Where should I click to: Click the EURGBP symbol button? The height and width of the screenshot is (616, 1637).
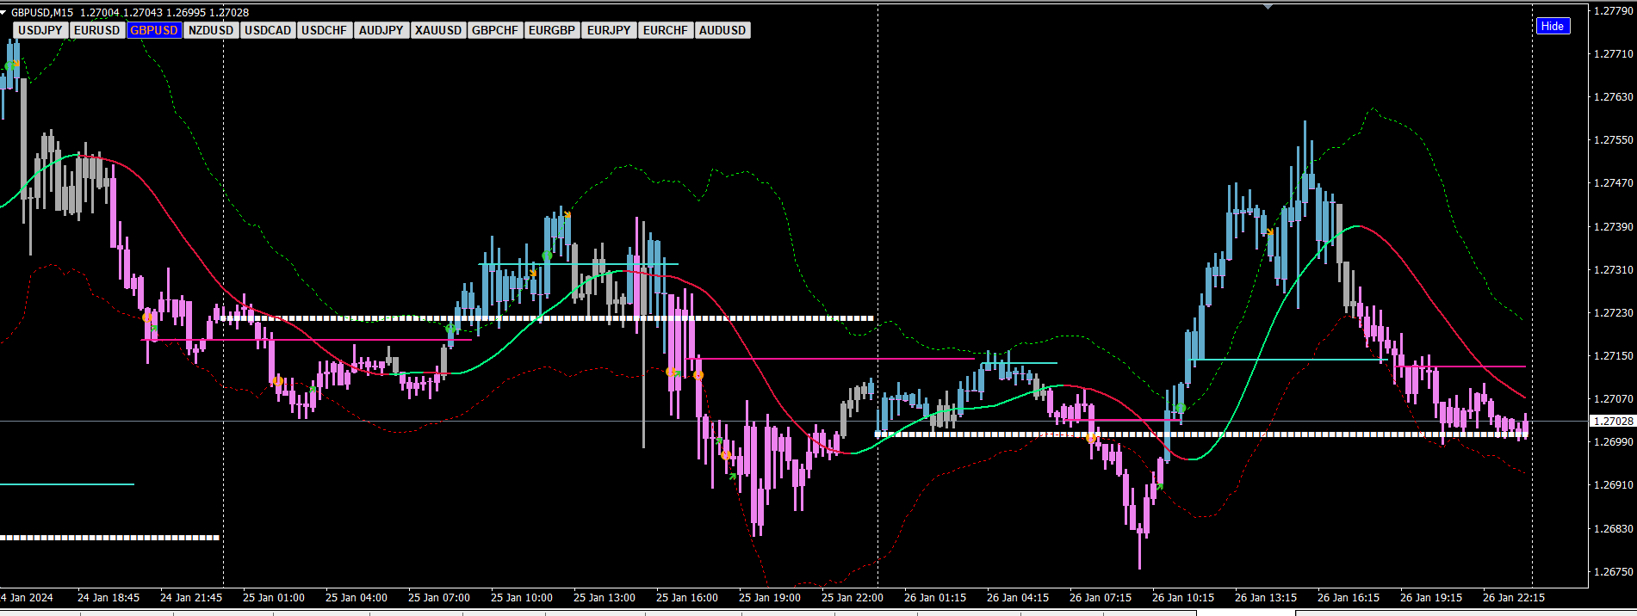[552, 30]
